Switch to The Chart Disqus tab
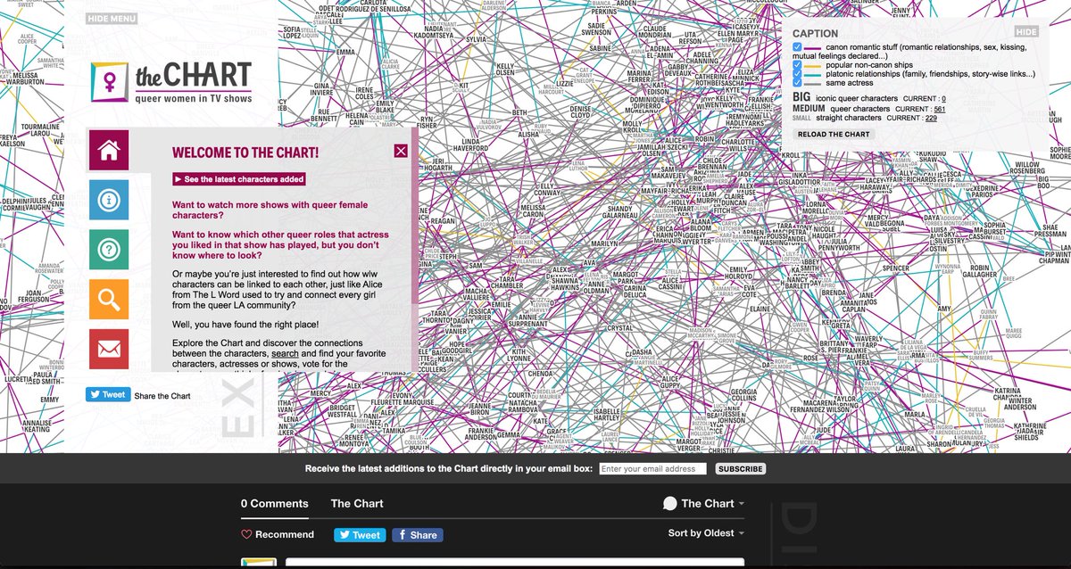Image resolution: width=1071 pixels, height=569 pixels. coord(357,504)
